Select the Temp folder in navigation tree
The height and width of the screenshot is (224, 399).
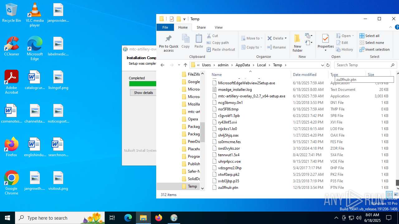click(x=192, y=186)
